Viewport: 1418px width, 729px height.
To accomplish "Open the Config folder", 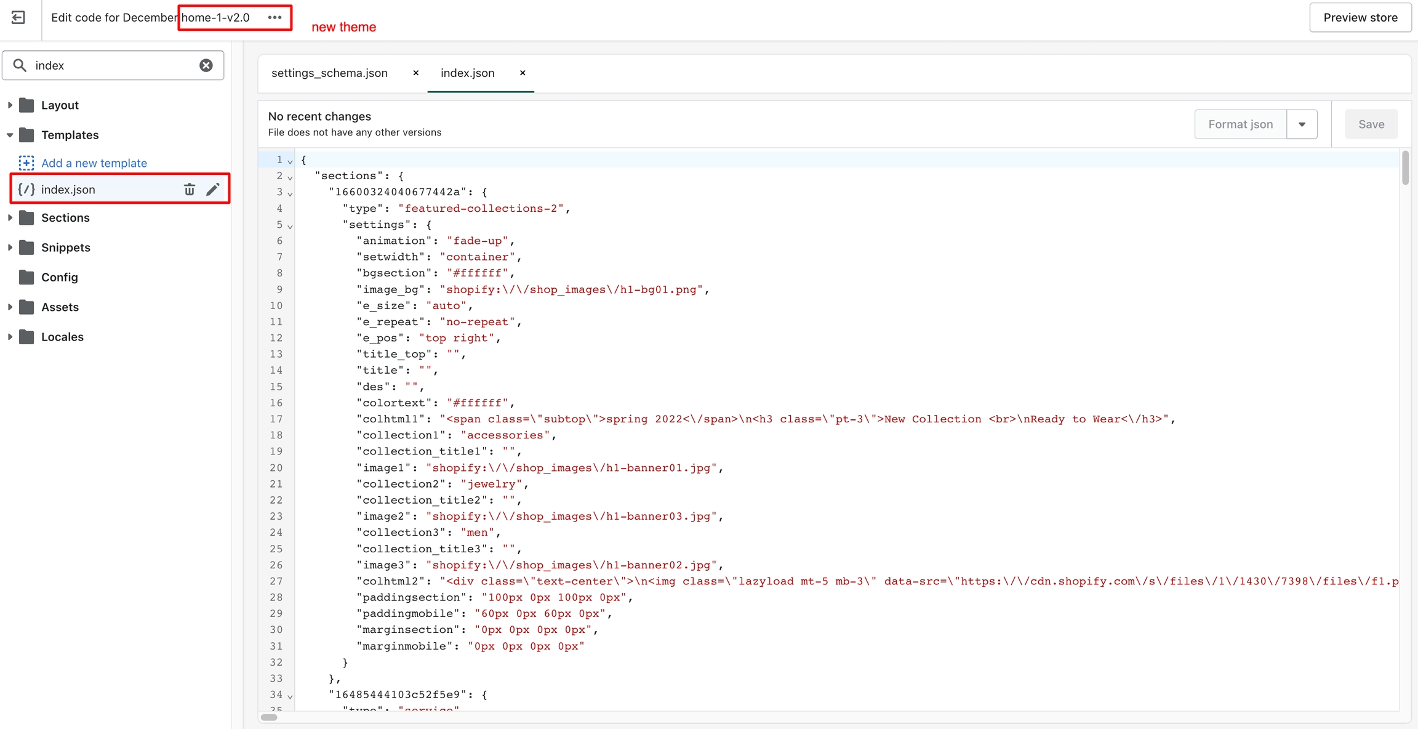I will (59, 277).
